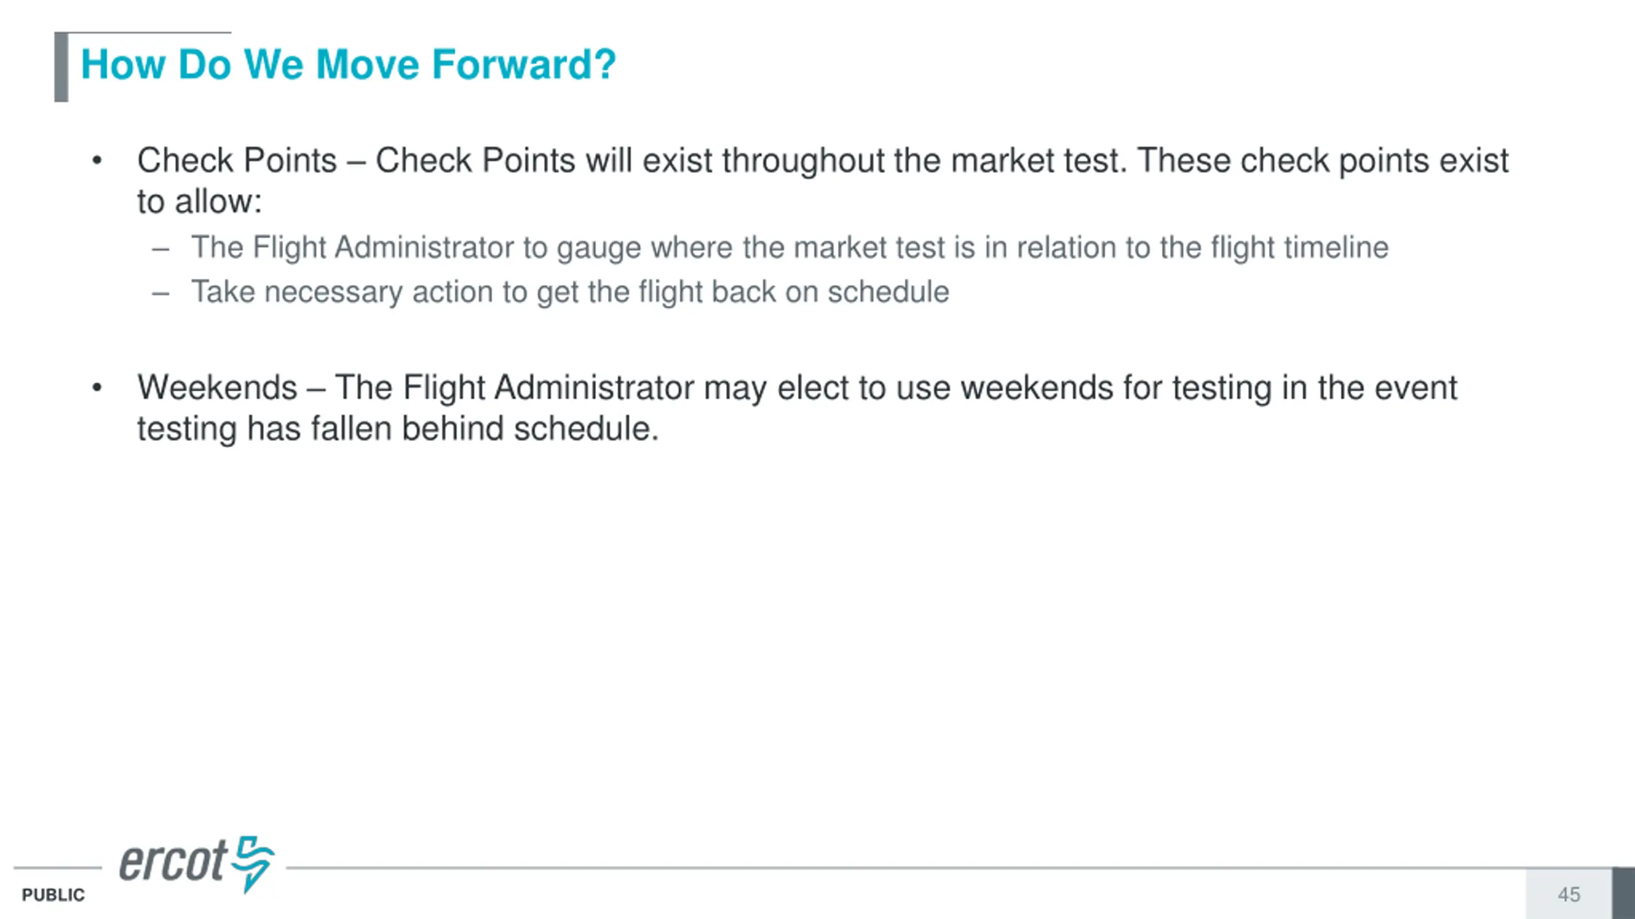Click the slide number 45
Screen dimensions: 1635x919
(1569, 894)
